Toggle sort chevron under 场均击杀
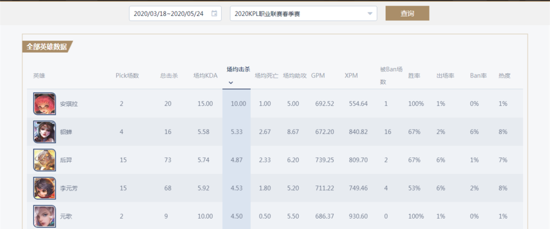The height and width of the screenshot is (229, 550). click(231, 83)
